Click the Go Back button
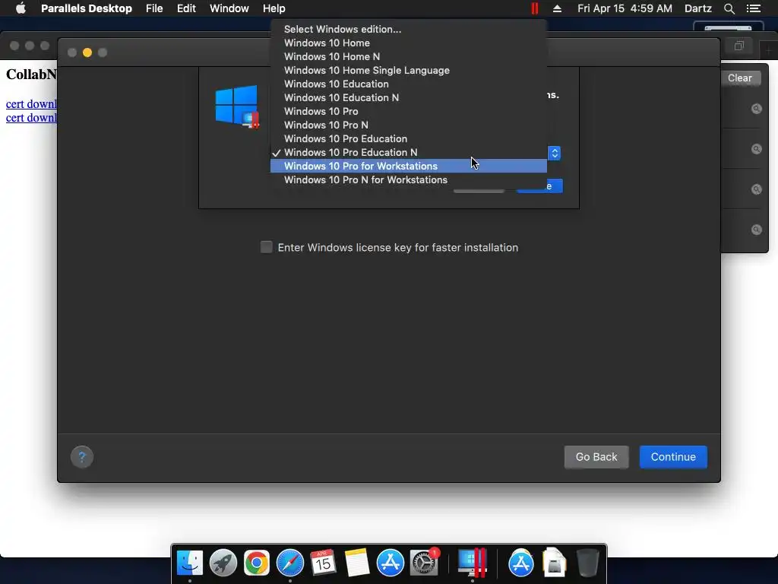The width and height of the screenshot is (778, 584). (x=596, y=457)
